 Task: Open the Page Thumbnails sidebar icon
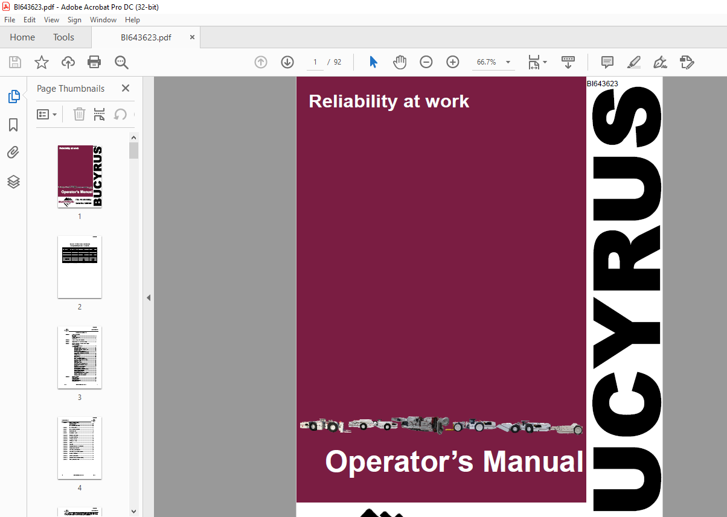13,97
